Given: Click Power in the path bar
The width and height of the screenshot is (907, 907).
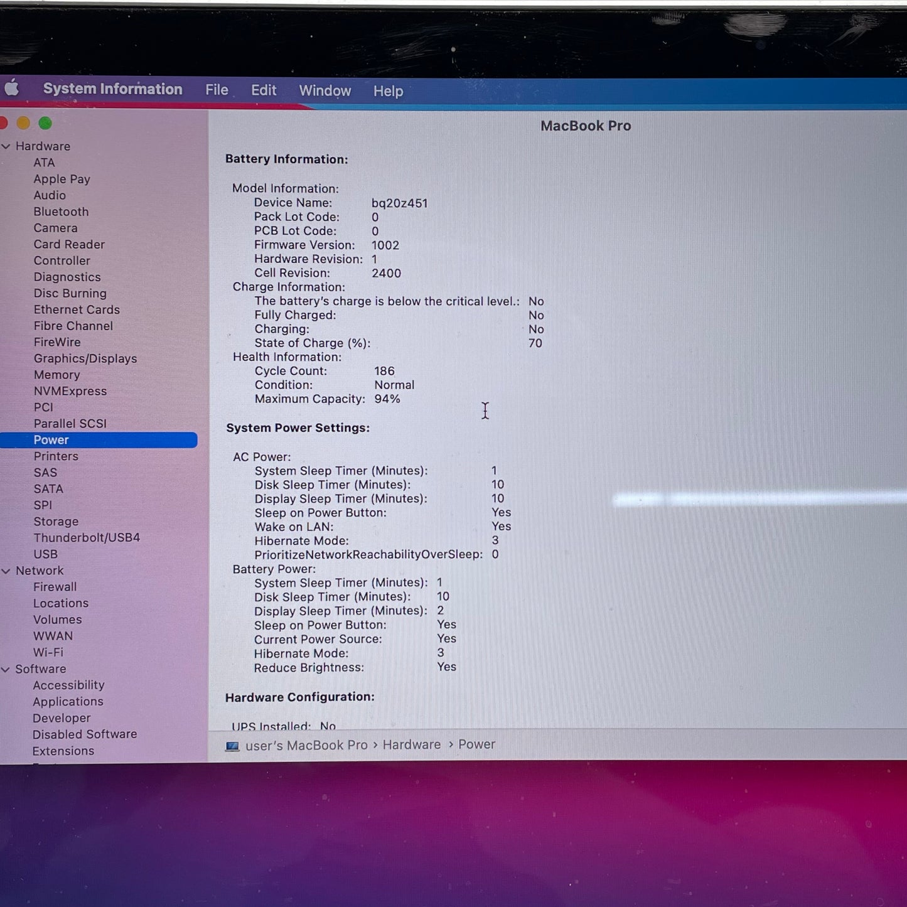Looking at the screenshot, I should 476,744.
